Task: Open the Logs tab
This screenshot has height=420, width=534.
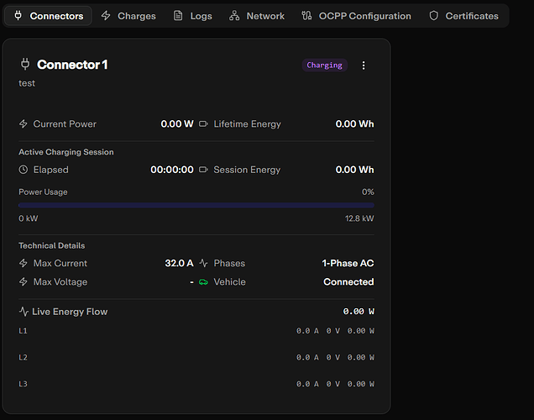Action: click(192, 16)
